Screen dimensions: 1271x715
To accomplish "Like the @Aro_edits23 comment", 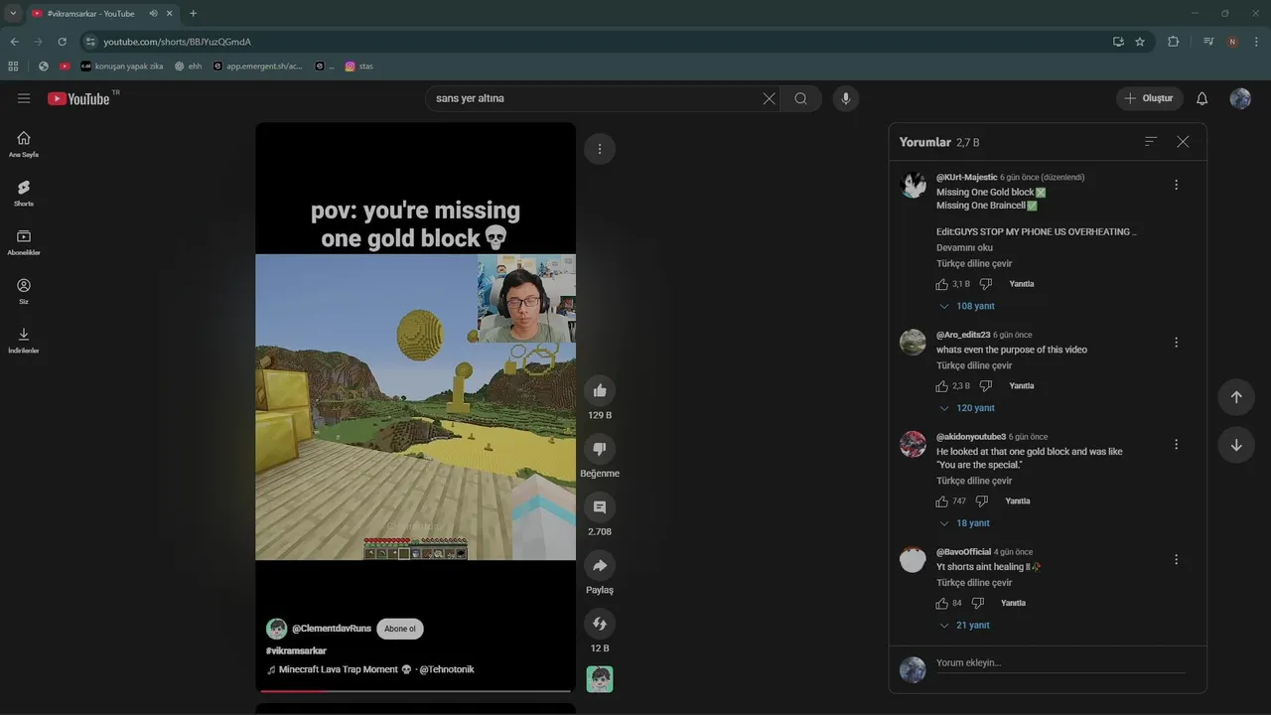I will [942, 386].
